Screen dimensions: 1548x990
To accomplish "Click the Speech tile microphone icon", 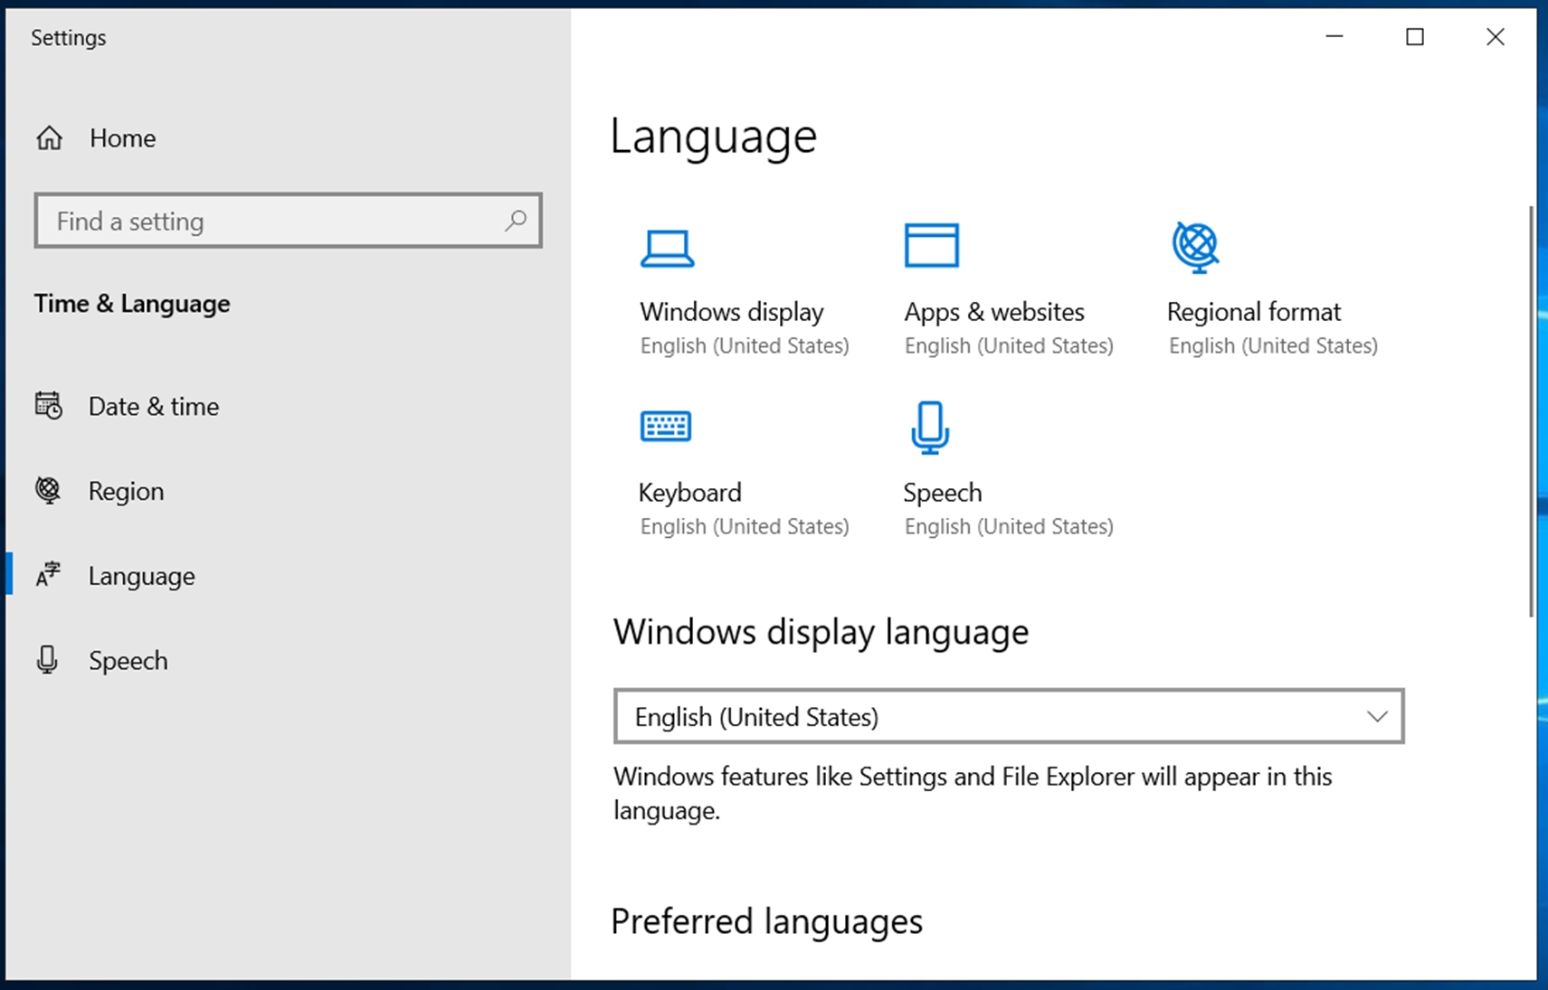I will pos(930,428).
